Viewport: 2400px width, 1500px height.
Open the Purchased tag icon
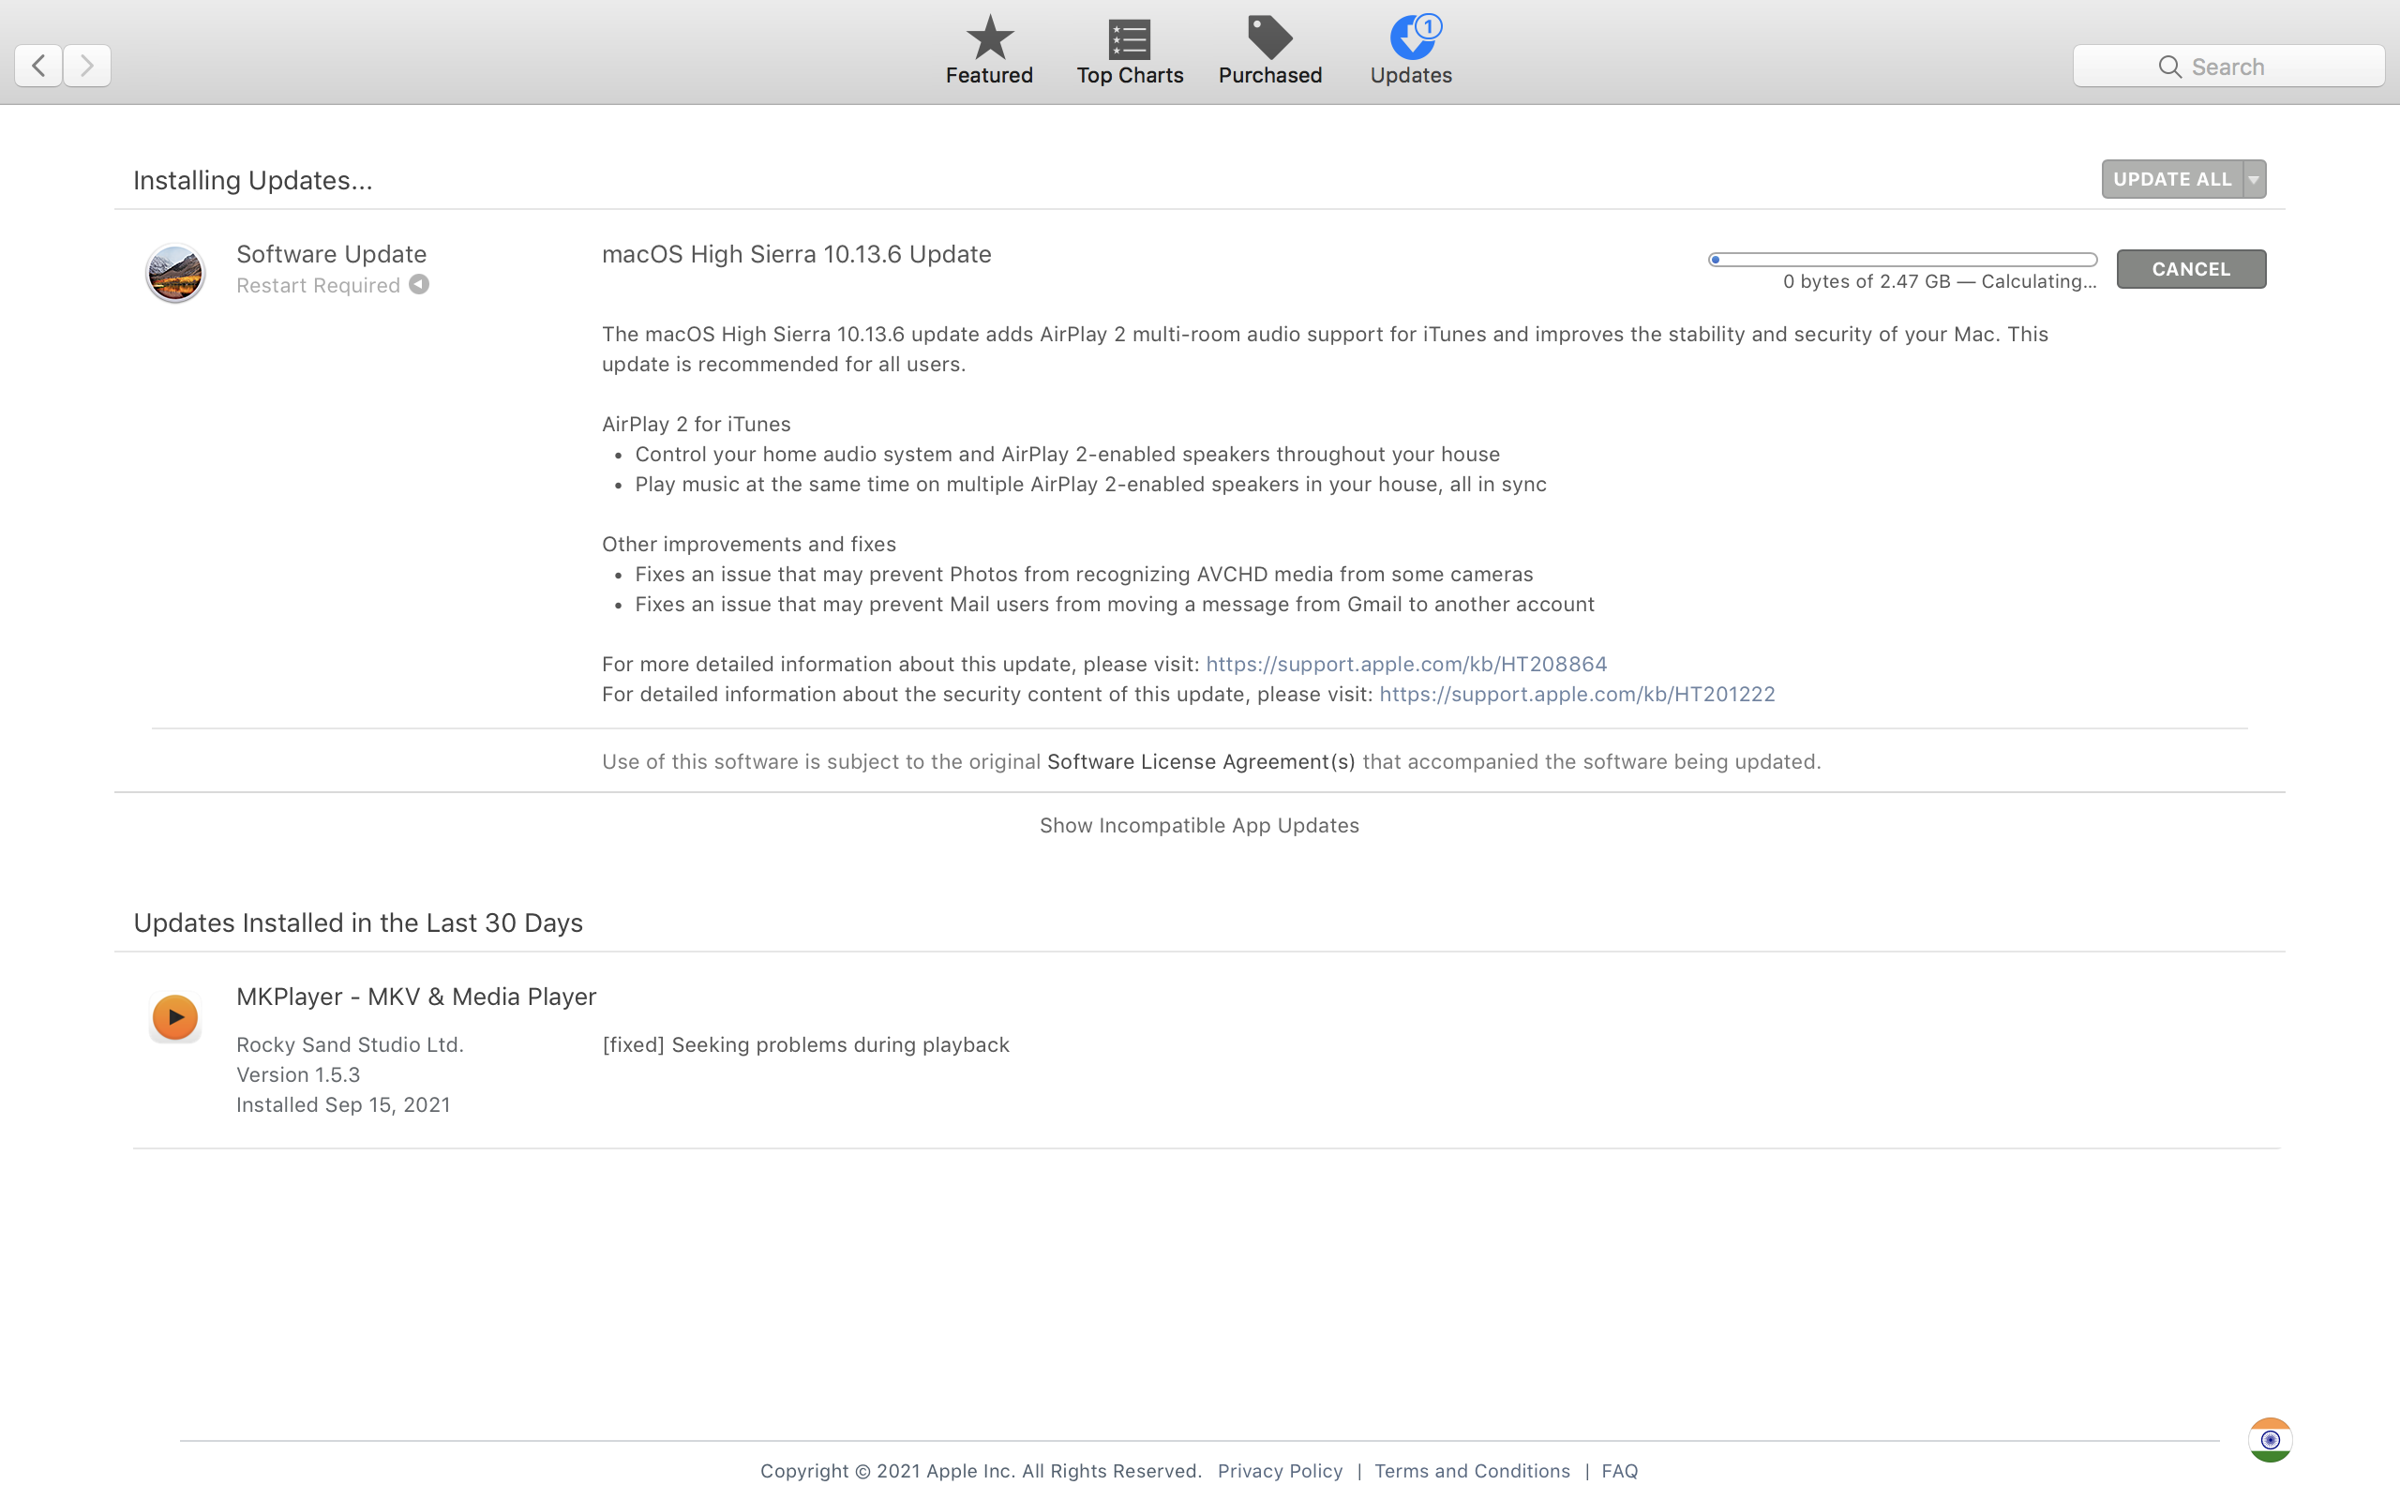[1269, 38]
